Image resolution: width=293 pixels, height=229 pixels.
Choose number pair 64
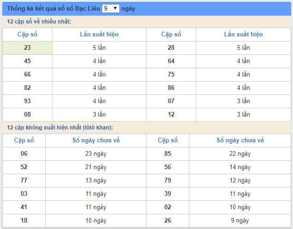pyautogui.click(x=171, y=61)
